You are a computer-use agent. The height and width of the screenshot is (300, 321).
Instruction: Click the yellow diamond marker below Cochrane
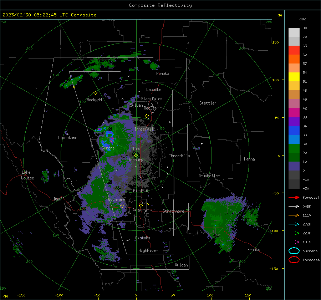coord(122,206)
